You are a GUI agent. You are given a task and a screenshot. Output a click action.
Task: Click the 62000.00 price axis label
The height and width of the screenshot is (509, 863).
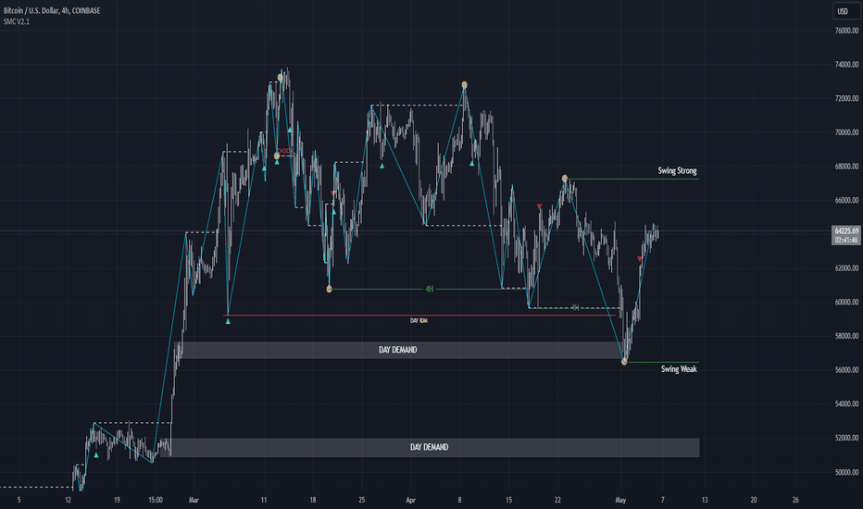point(846,268)
